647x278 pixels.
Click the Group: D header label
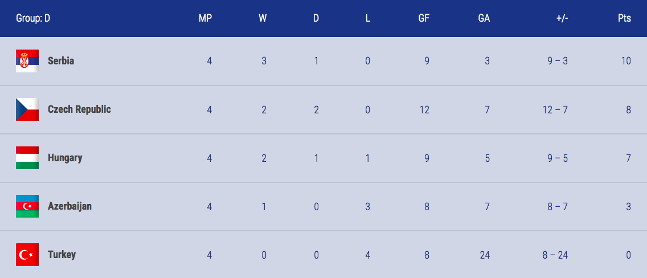click(x=33, y=19)
